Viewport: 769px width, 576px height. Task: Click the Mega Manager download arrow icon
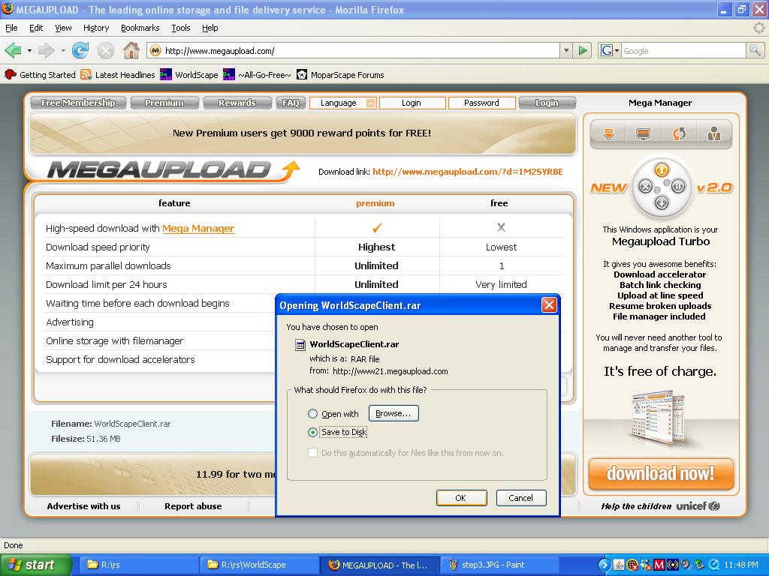click(x=608, y=133)
